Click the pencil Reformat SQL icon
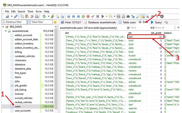The height and width of the screenshot is (113, 182). tap(138, 16)
